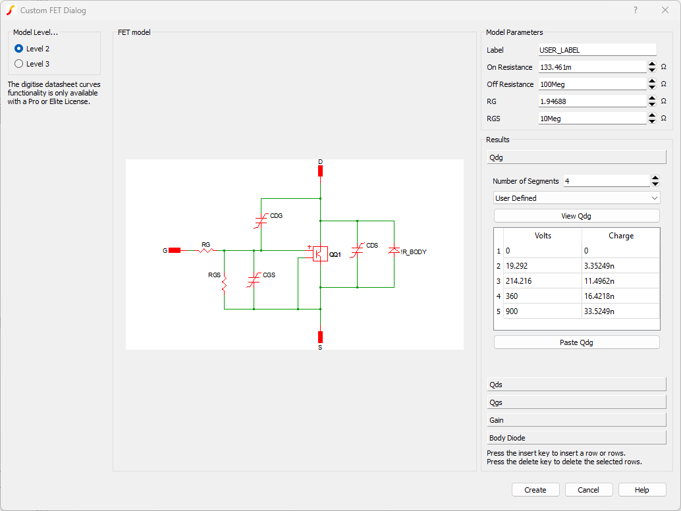681x511 pixels.
Task: Click the CDG capacitor symbol
Action: click(x=261, y=221)
